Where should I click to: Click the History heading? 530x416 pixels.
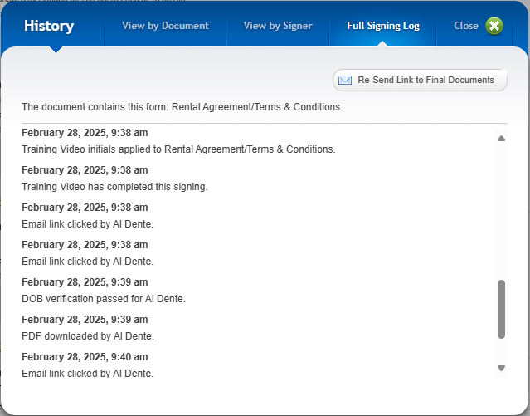point(49,26)
